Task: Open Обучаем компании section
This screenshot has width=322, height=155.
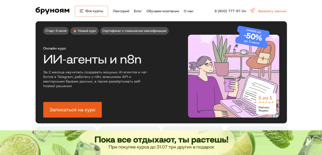Action: (163, 11)
